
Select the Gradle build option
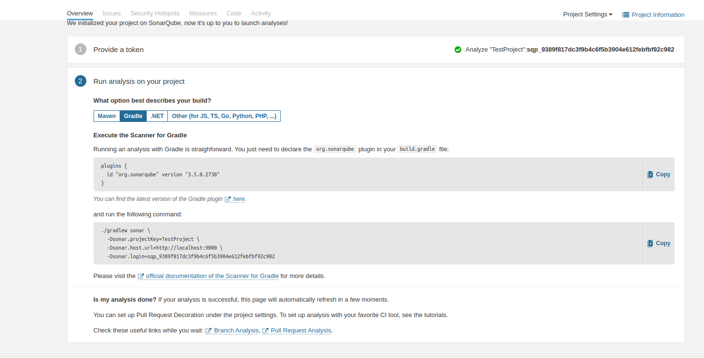tap(133, 116)
